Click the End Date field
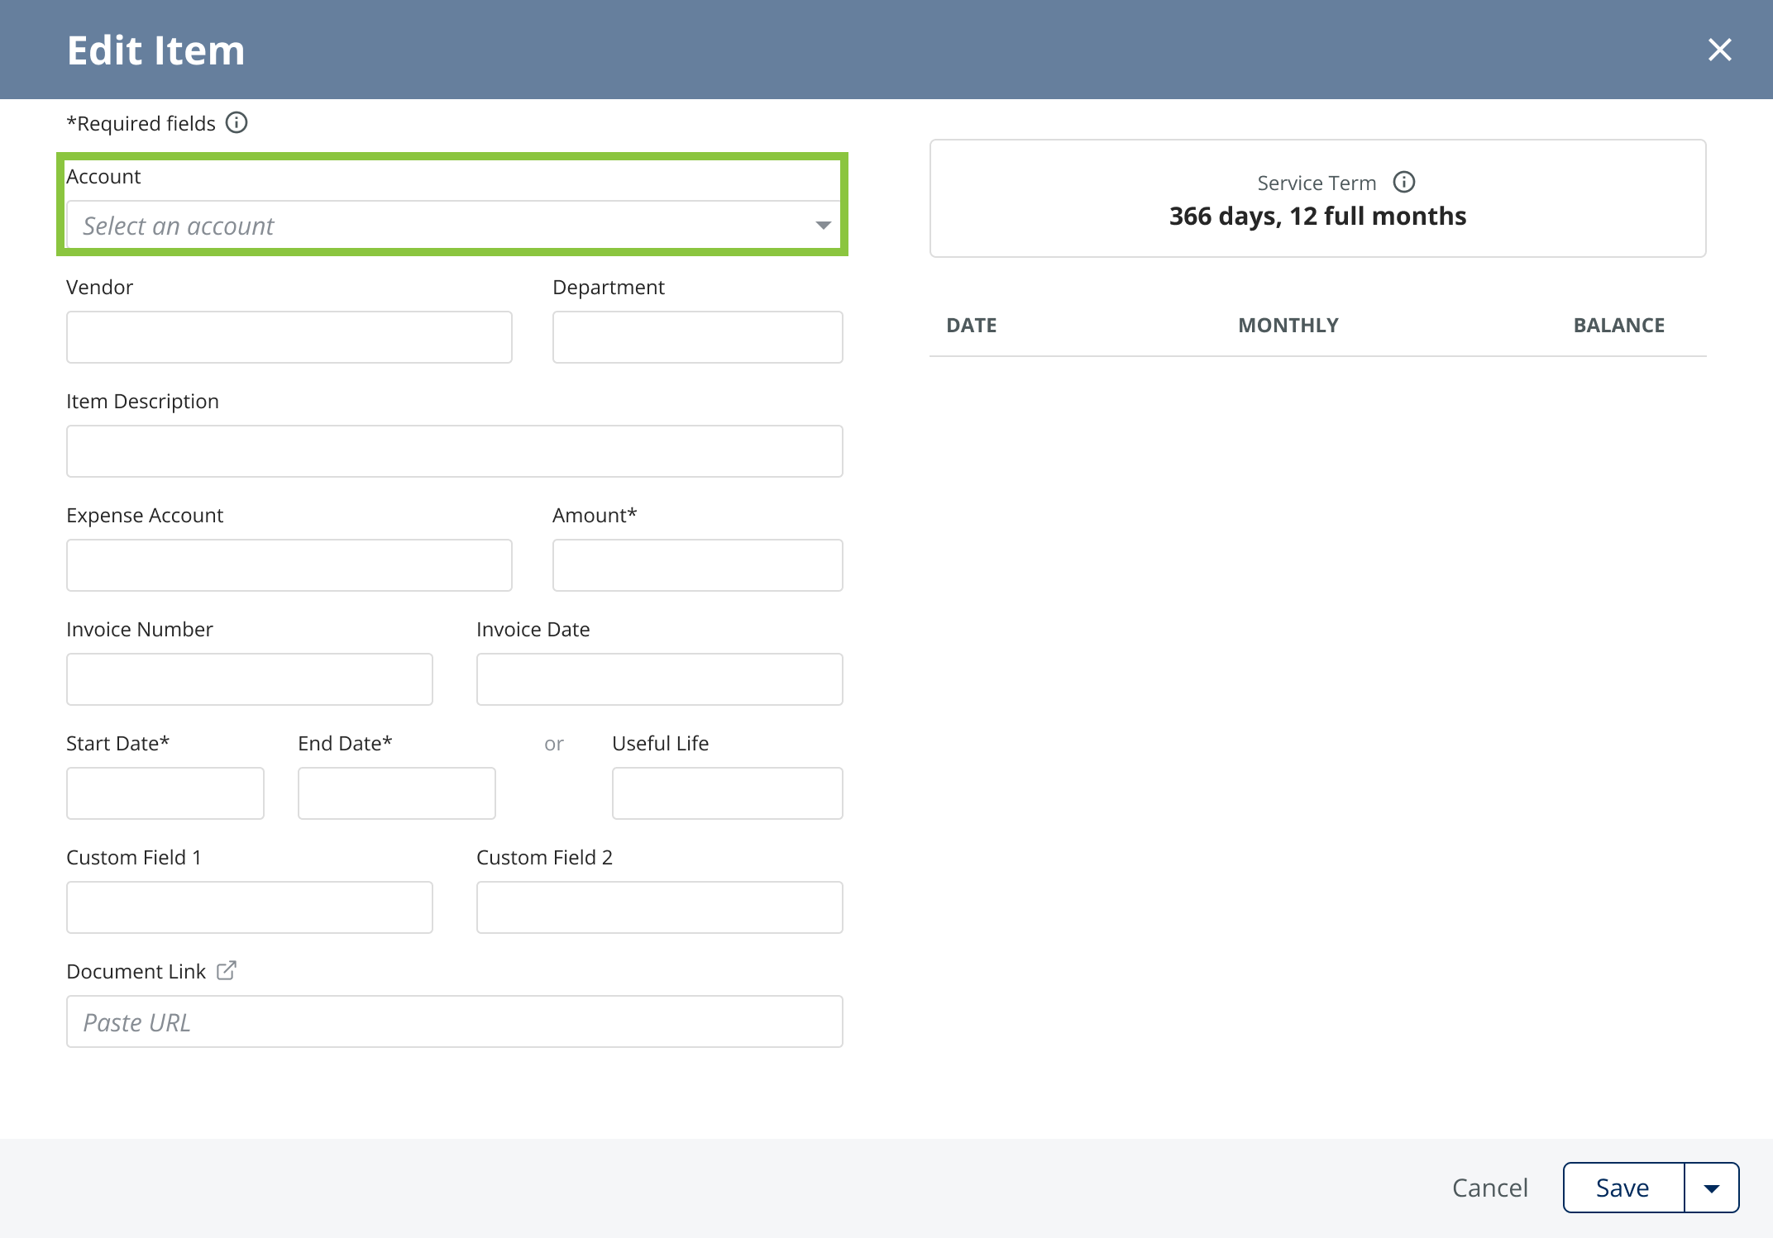 pyautogui.click(x=397, y=793)
